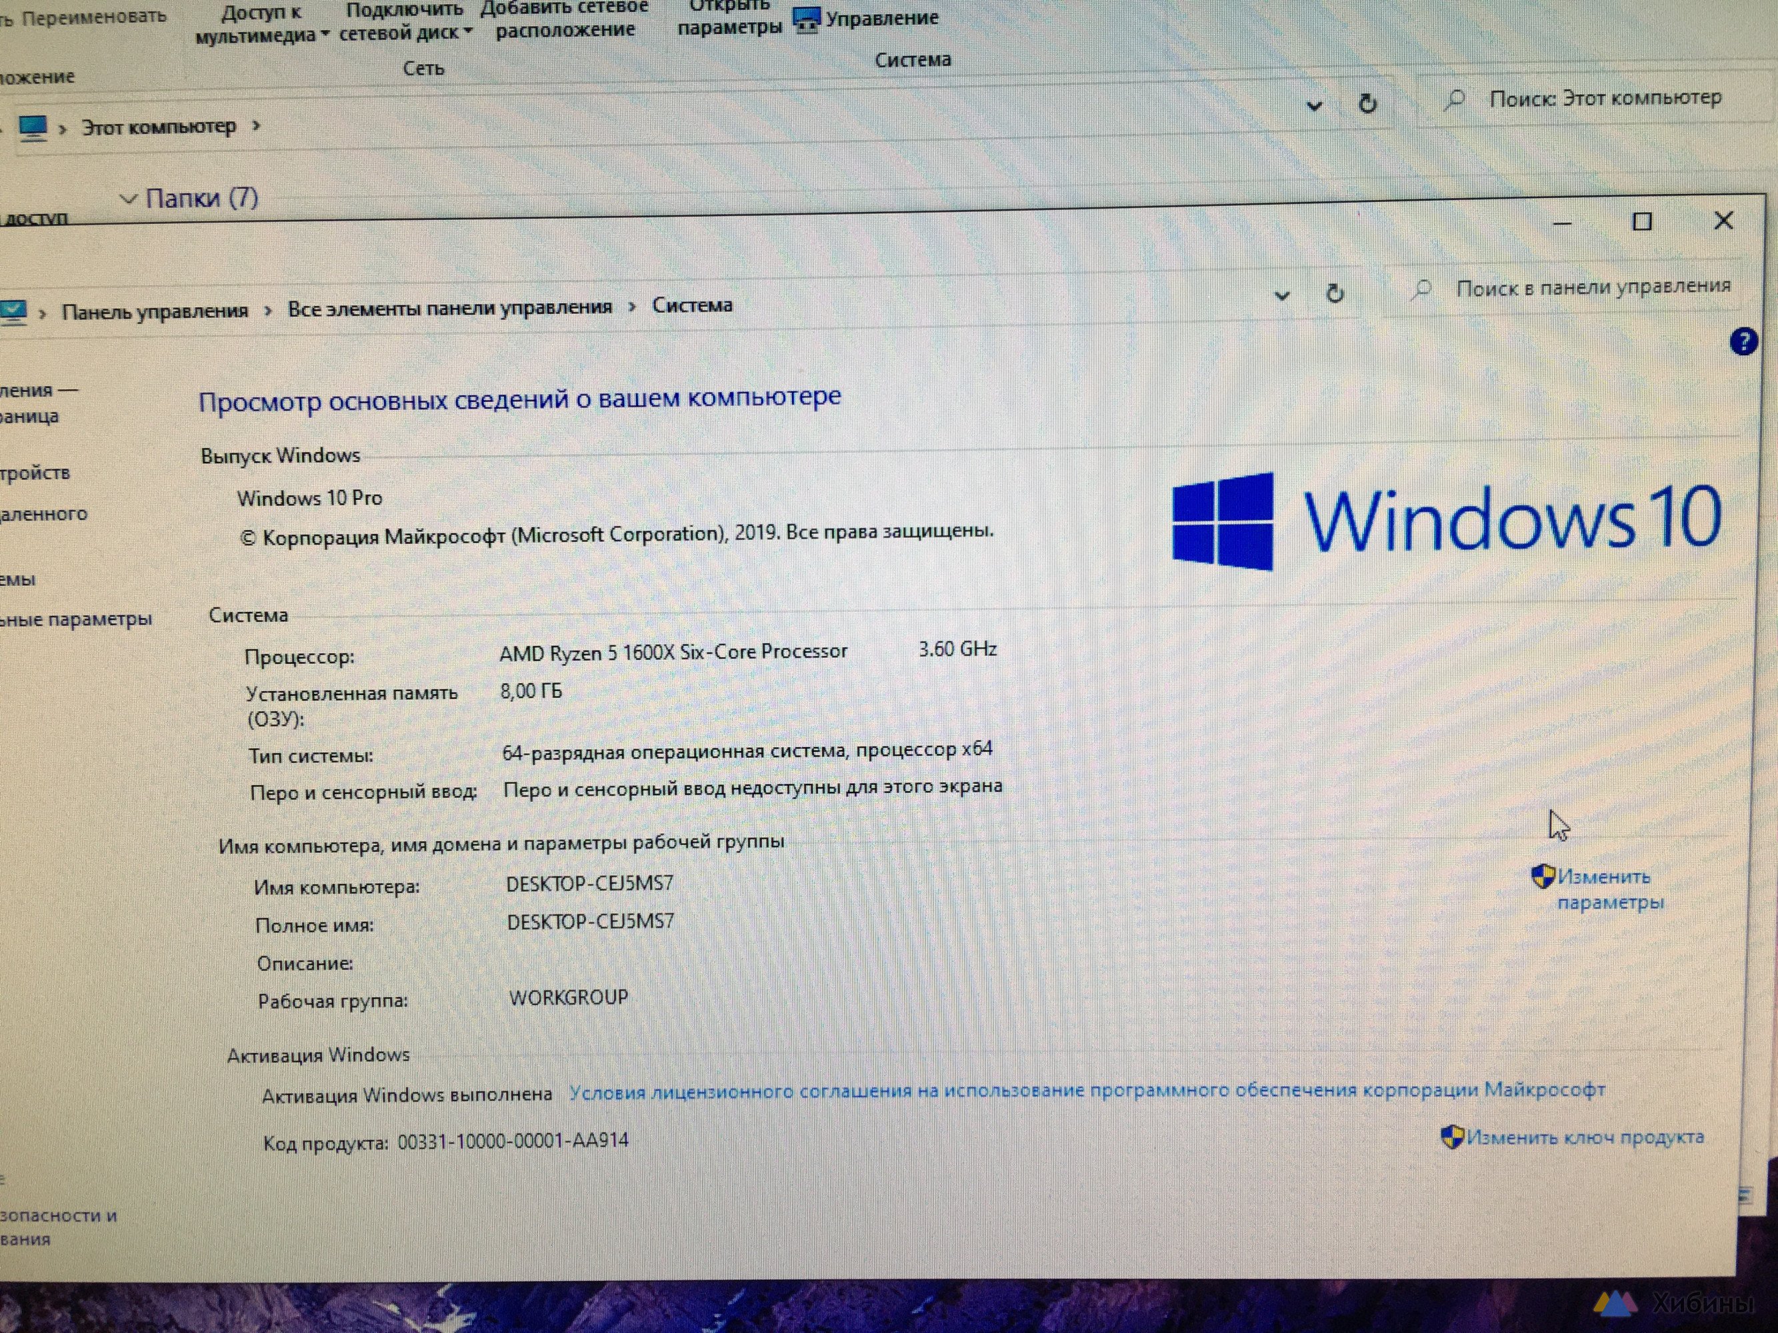Refresh the This PC Explorer address bar
This screenshot has height=1333, width=1778.
coord(1367,103)
